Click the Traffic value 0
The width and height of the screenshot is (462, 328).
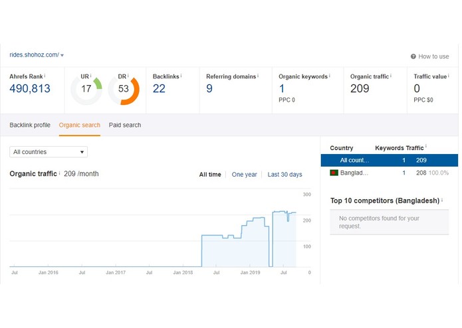tap(417, 88)
